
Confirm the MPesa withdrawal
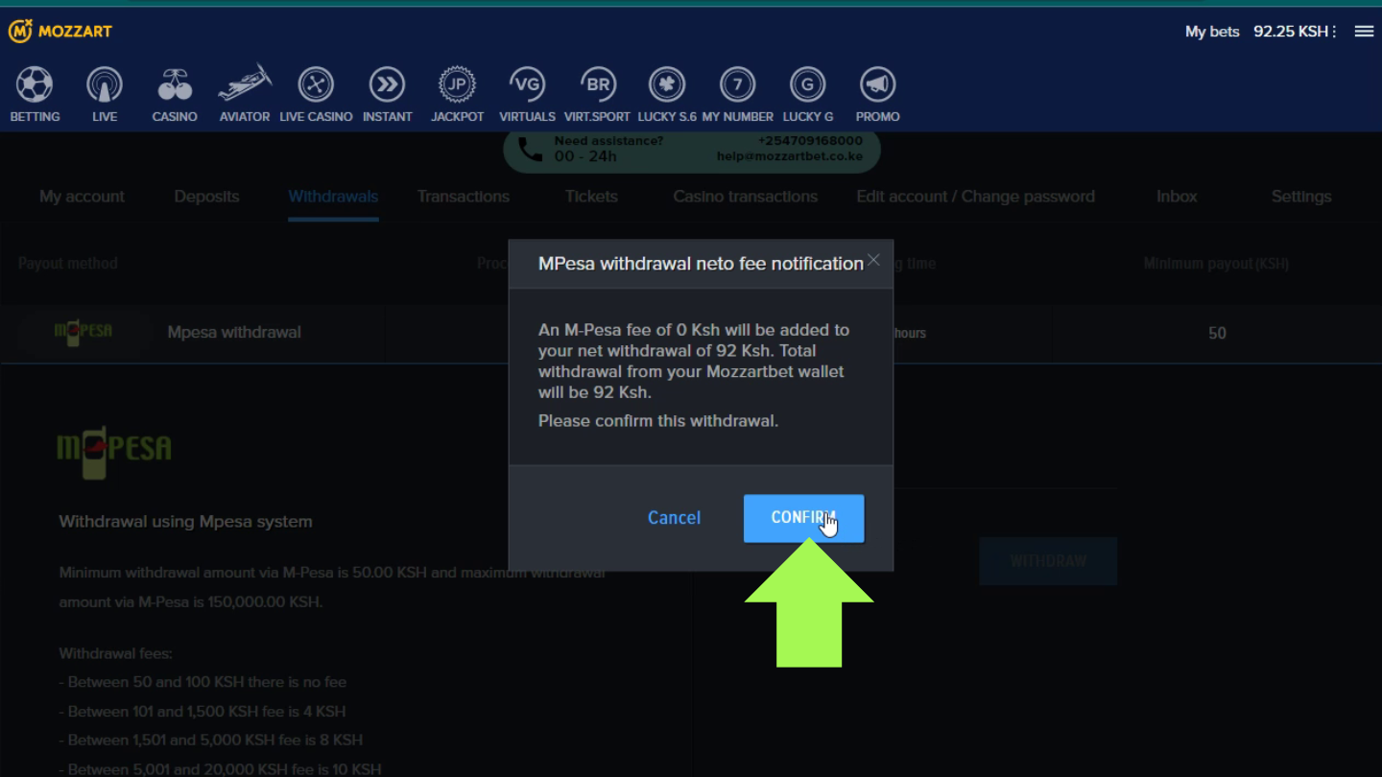(x=803, y=518)
